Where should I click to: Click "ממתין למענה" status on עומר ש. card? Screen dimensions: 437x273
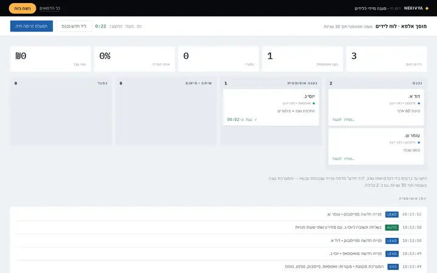click(x=344, y=159)
